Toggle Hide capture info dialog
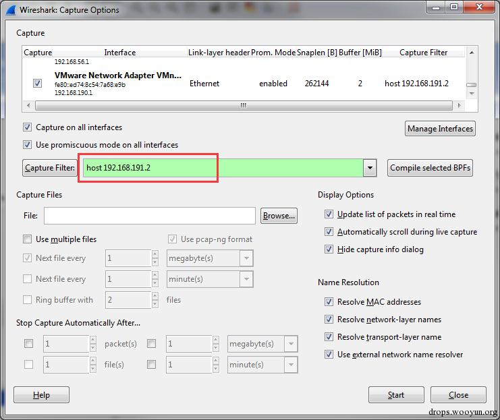Image resolution: width=500 pixels, height=420 pixels. [329, 249]
